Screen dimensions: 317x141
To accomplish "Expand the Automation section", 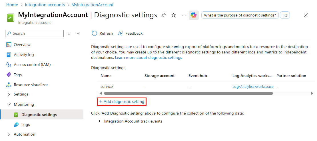I will tap(9, 134).
